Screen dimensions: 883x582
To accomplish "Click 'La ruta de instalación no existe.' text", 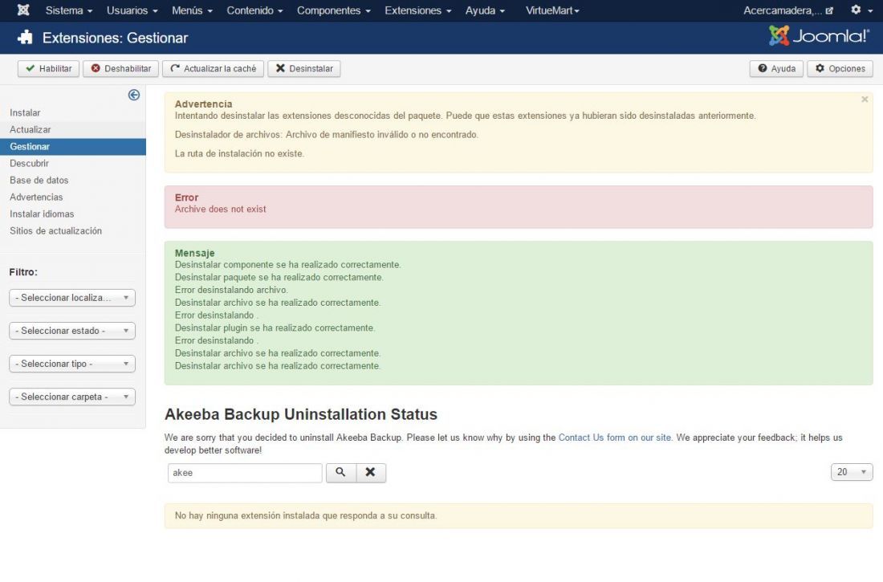I will (x=239, y=153).
